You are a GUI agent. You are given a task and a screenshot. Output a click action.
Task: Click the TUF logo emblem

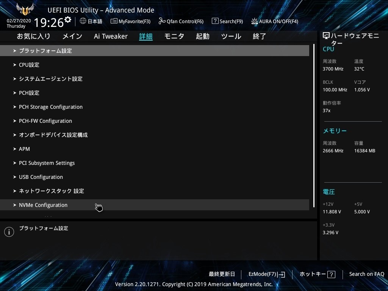click(25, 9)
